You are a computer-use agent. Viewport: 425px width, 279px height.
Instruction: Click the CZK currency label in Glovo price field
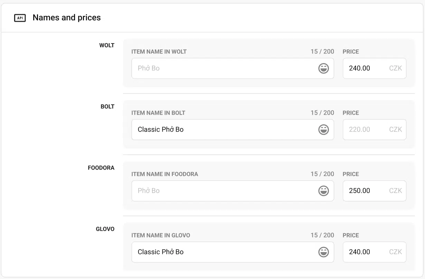point(396,252)
